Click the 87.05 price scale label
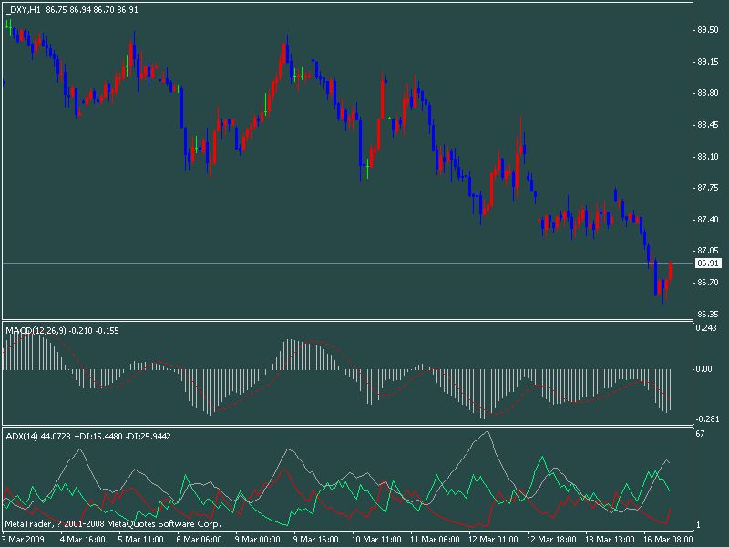Screen dimensions: 729x547 708,251
